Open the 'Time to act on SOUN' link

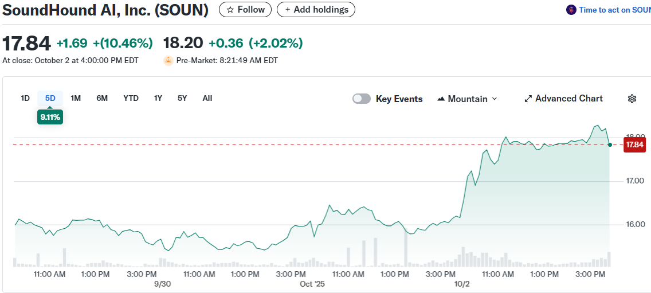tap(614, 10)
